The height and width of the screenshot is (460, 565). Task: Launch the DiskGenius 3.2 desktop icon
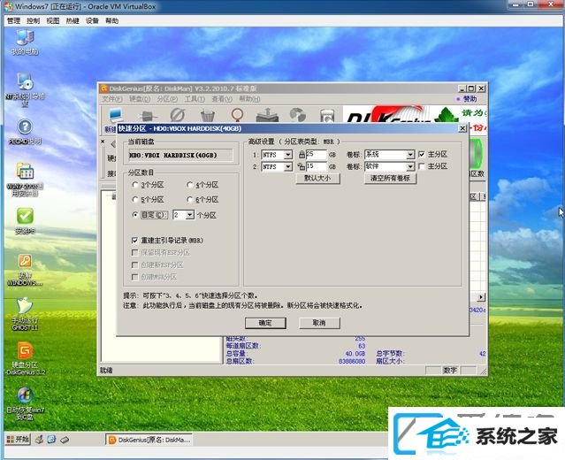(x=25, y=358)
